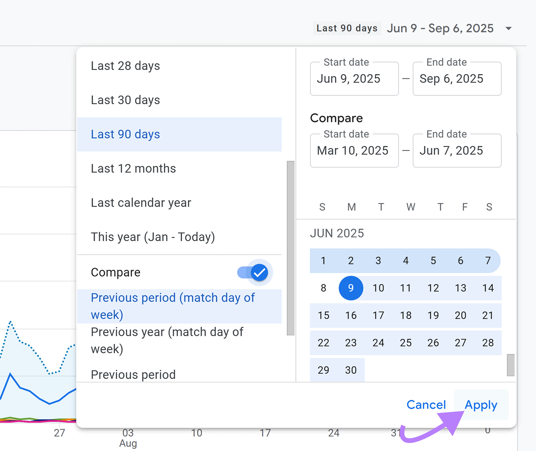Edit the End date field showing Sep 6, 2025
This screenshot has height=451, width=536.
[457, 79]
